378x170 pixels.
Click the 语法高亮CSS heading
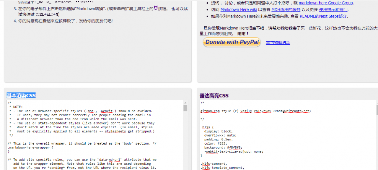pos(214,96)
